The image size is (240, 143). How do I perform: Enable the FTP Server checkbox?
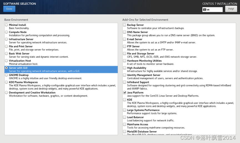point(125,46)
